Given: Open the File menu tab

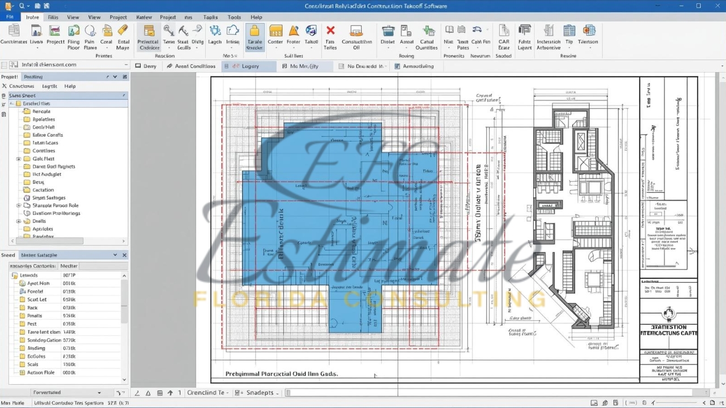Looking at the screenshot, I should [10, 17].
